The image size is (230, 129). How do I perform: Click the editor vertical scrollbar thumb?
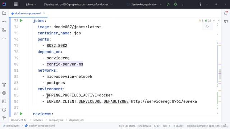tap(220, 74)
